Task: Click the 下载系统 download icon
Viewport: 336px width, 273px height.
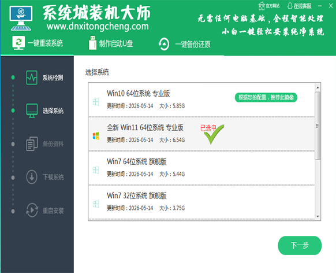Action: pyautogui.click(x=32, y=177)
